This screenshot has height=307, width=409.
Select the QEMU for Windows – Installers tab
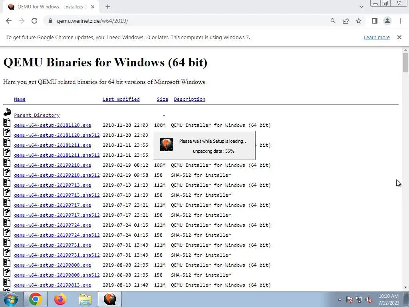point(51,7)
